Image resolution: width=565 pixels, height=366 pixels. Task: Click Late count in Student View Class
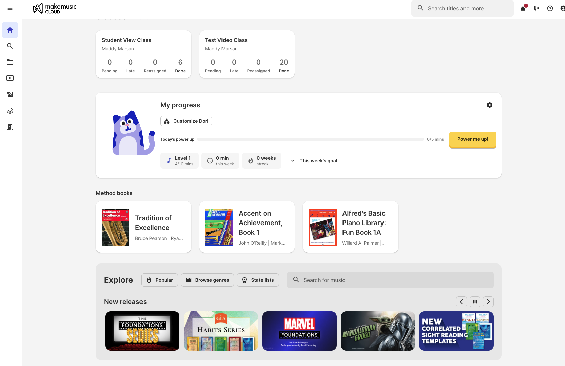(131, 66)
